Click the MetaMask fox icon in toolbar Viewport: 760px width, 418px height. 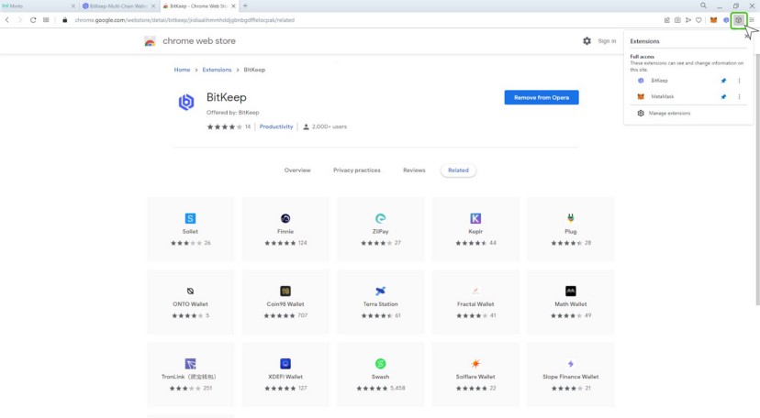coord(713,20)
